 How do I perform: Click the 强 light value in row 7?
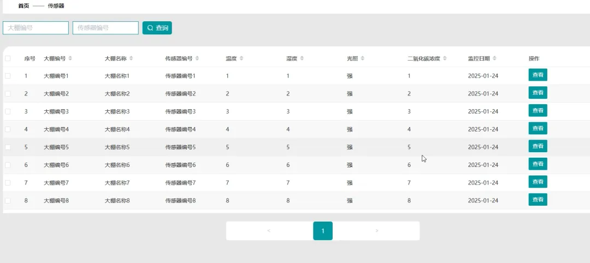tap(350, 183)
